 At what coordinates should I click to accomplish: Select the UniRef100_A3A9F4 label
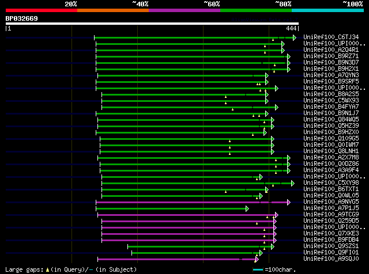tap(331, 170)
